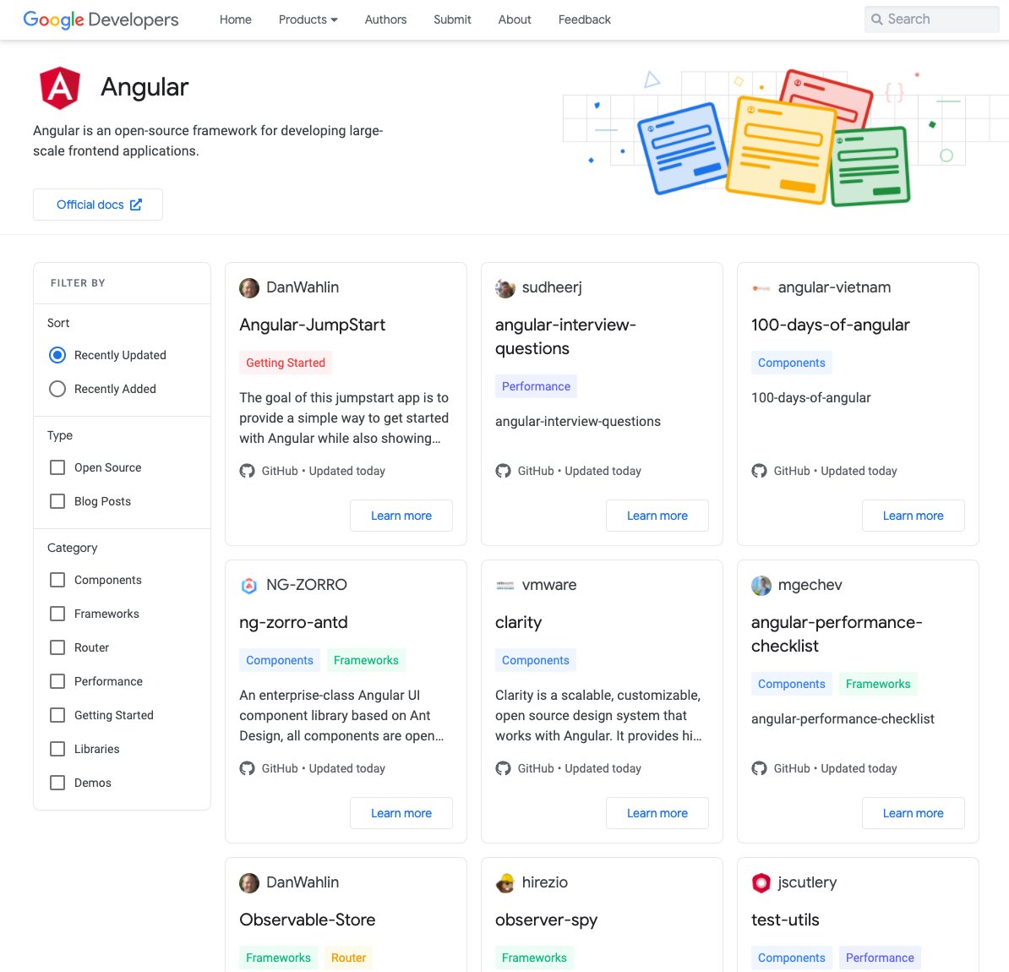This screenshot has height=972, width=1009.
Task: Click the vmware organization icon
Action: point(504,584)
